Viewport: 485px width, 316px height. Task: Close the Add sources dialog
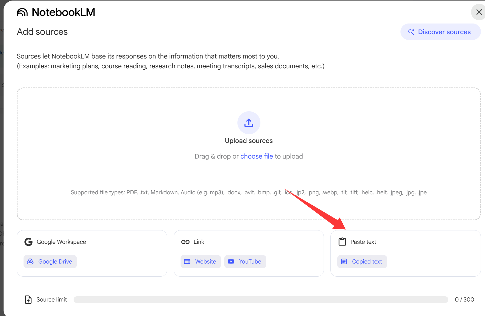(479, 12)
